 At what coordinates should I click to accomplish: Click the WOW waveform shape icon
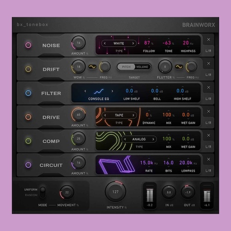(92, 67)
